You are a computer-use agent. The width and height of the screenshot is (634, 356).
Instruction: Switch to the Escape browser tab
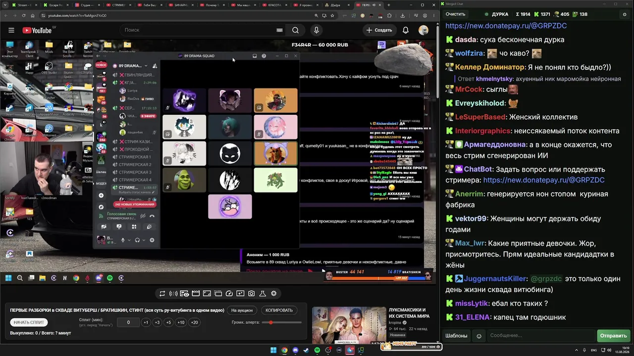click(x=55, y=5)
